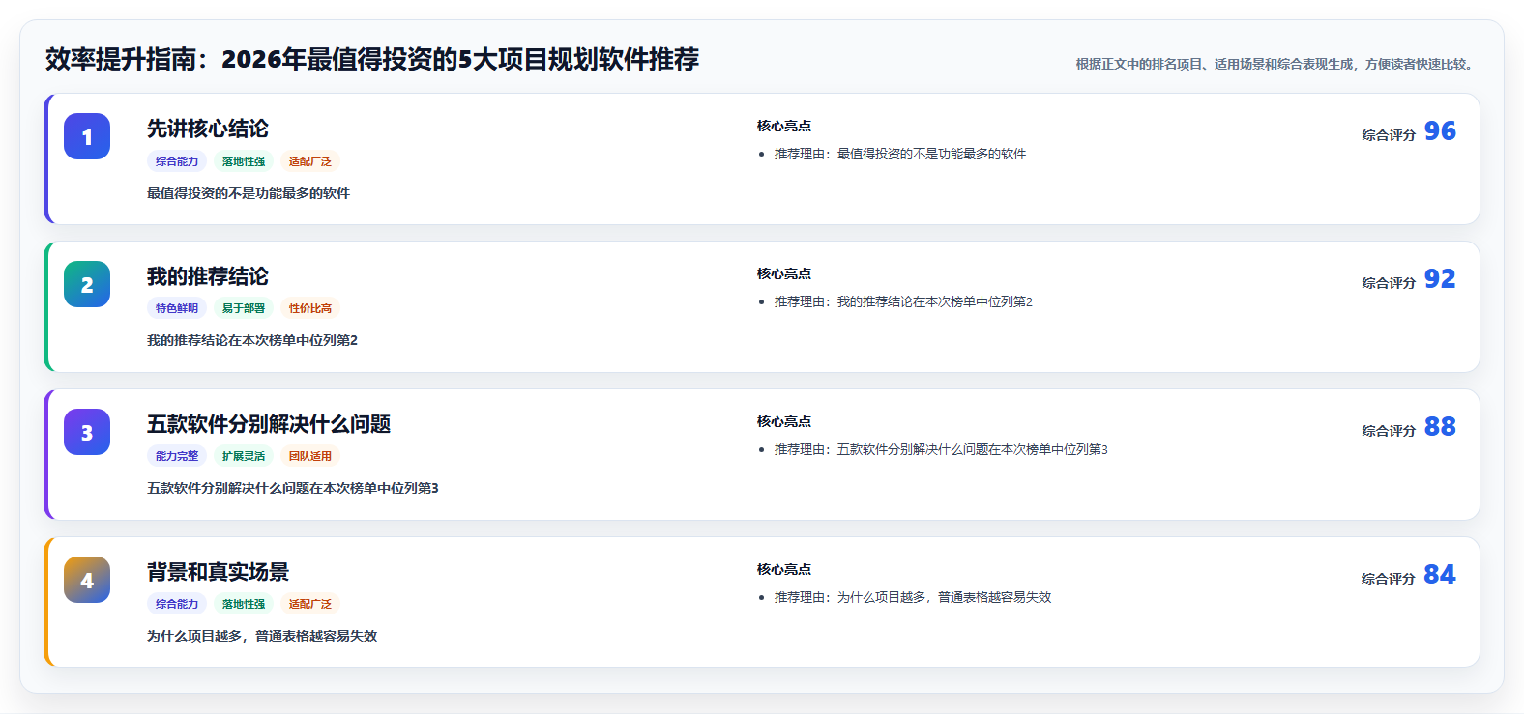Select the 综合能力 tag under 先讲核心结论

177,161
